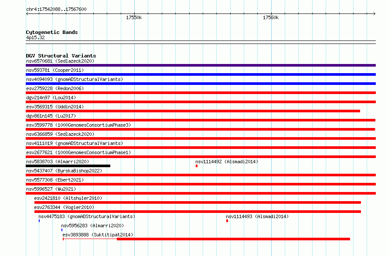This screenshot has width=388, height=256.
Task: Click the chr4:17542088..17567600 region label
Action: [x=56, y=9]
